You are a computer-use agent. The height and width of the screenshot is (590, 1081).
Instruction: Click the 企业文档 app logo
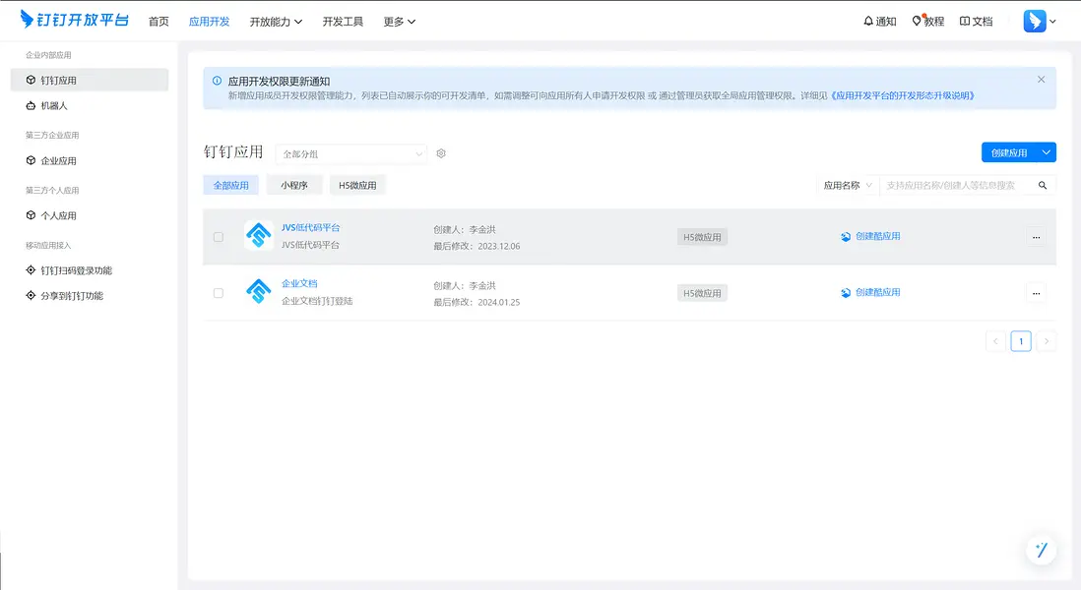coord(257,292)
